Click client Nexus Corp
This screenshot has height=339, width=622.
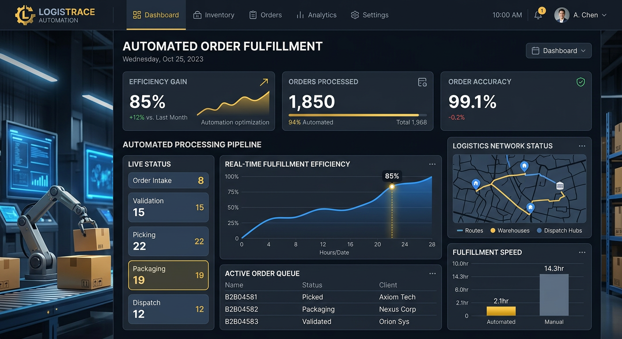click(398, 309)
